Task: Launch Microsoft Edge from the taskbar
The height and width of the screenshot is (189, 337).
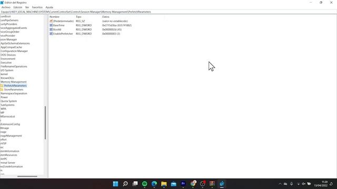Action: pos(154,184)
